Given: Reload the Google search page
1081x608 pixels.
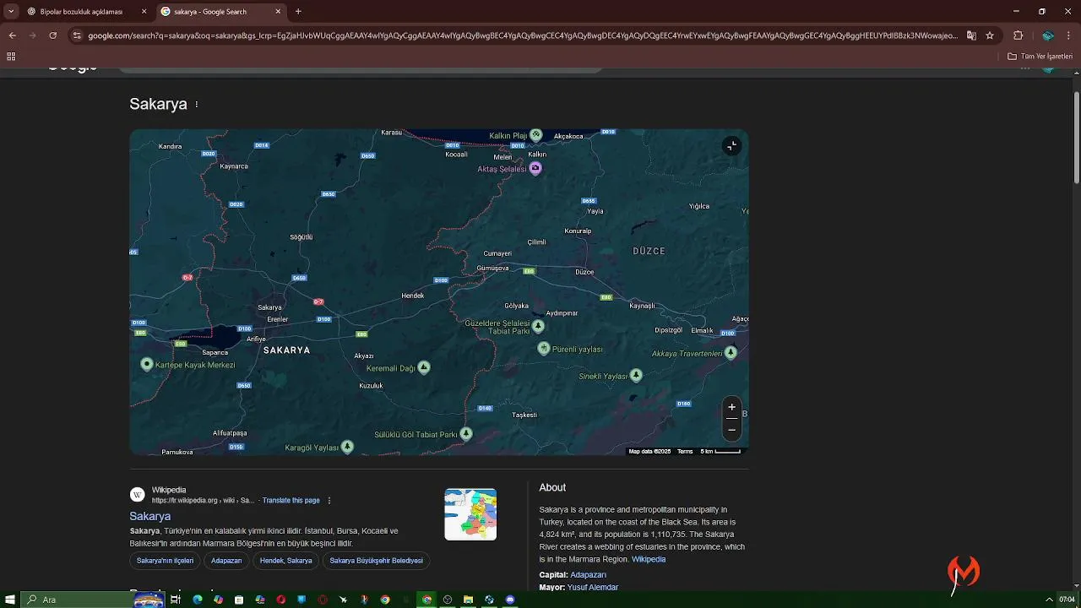Looking at the screenshot, I should click(x=52, y=35).
